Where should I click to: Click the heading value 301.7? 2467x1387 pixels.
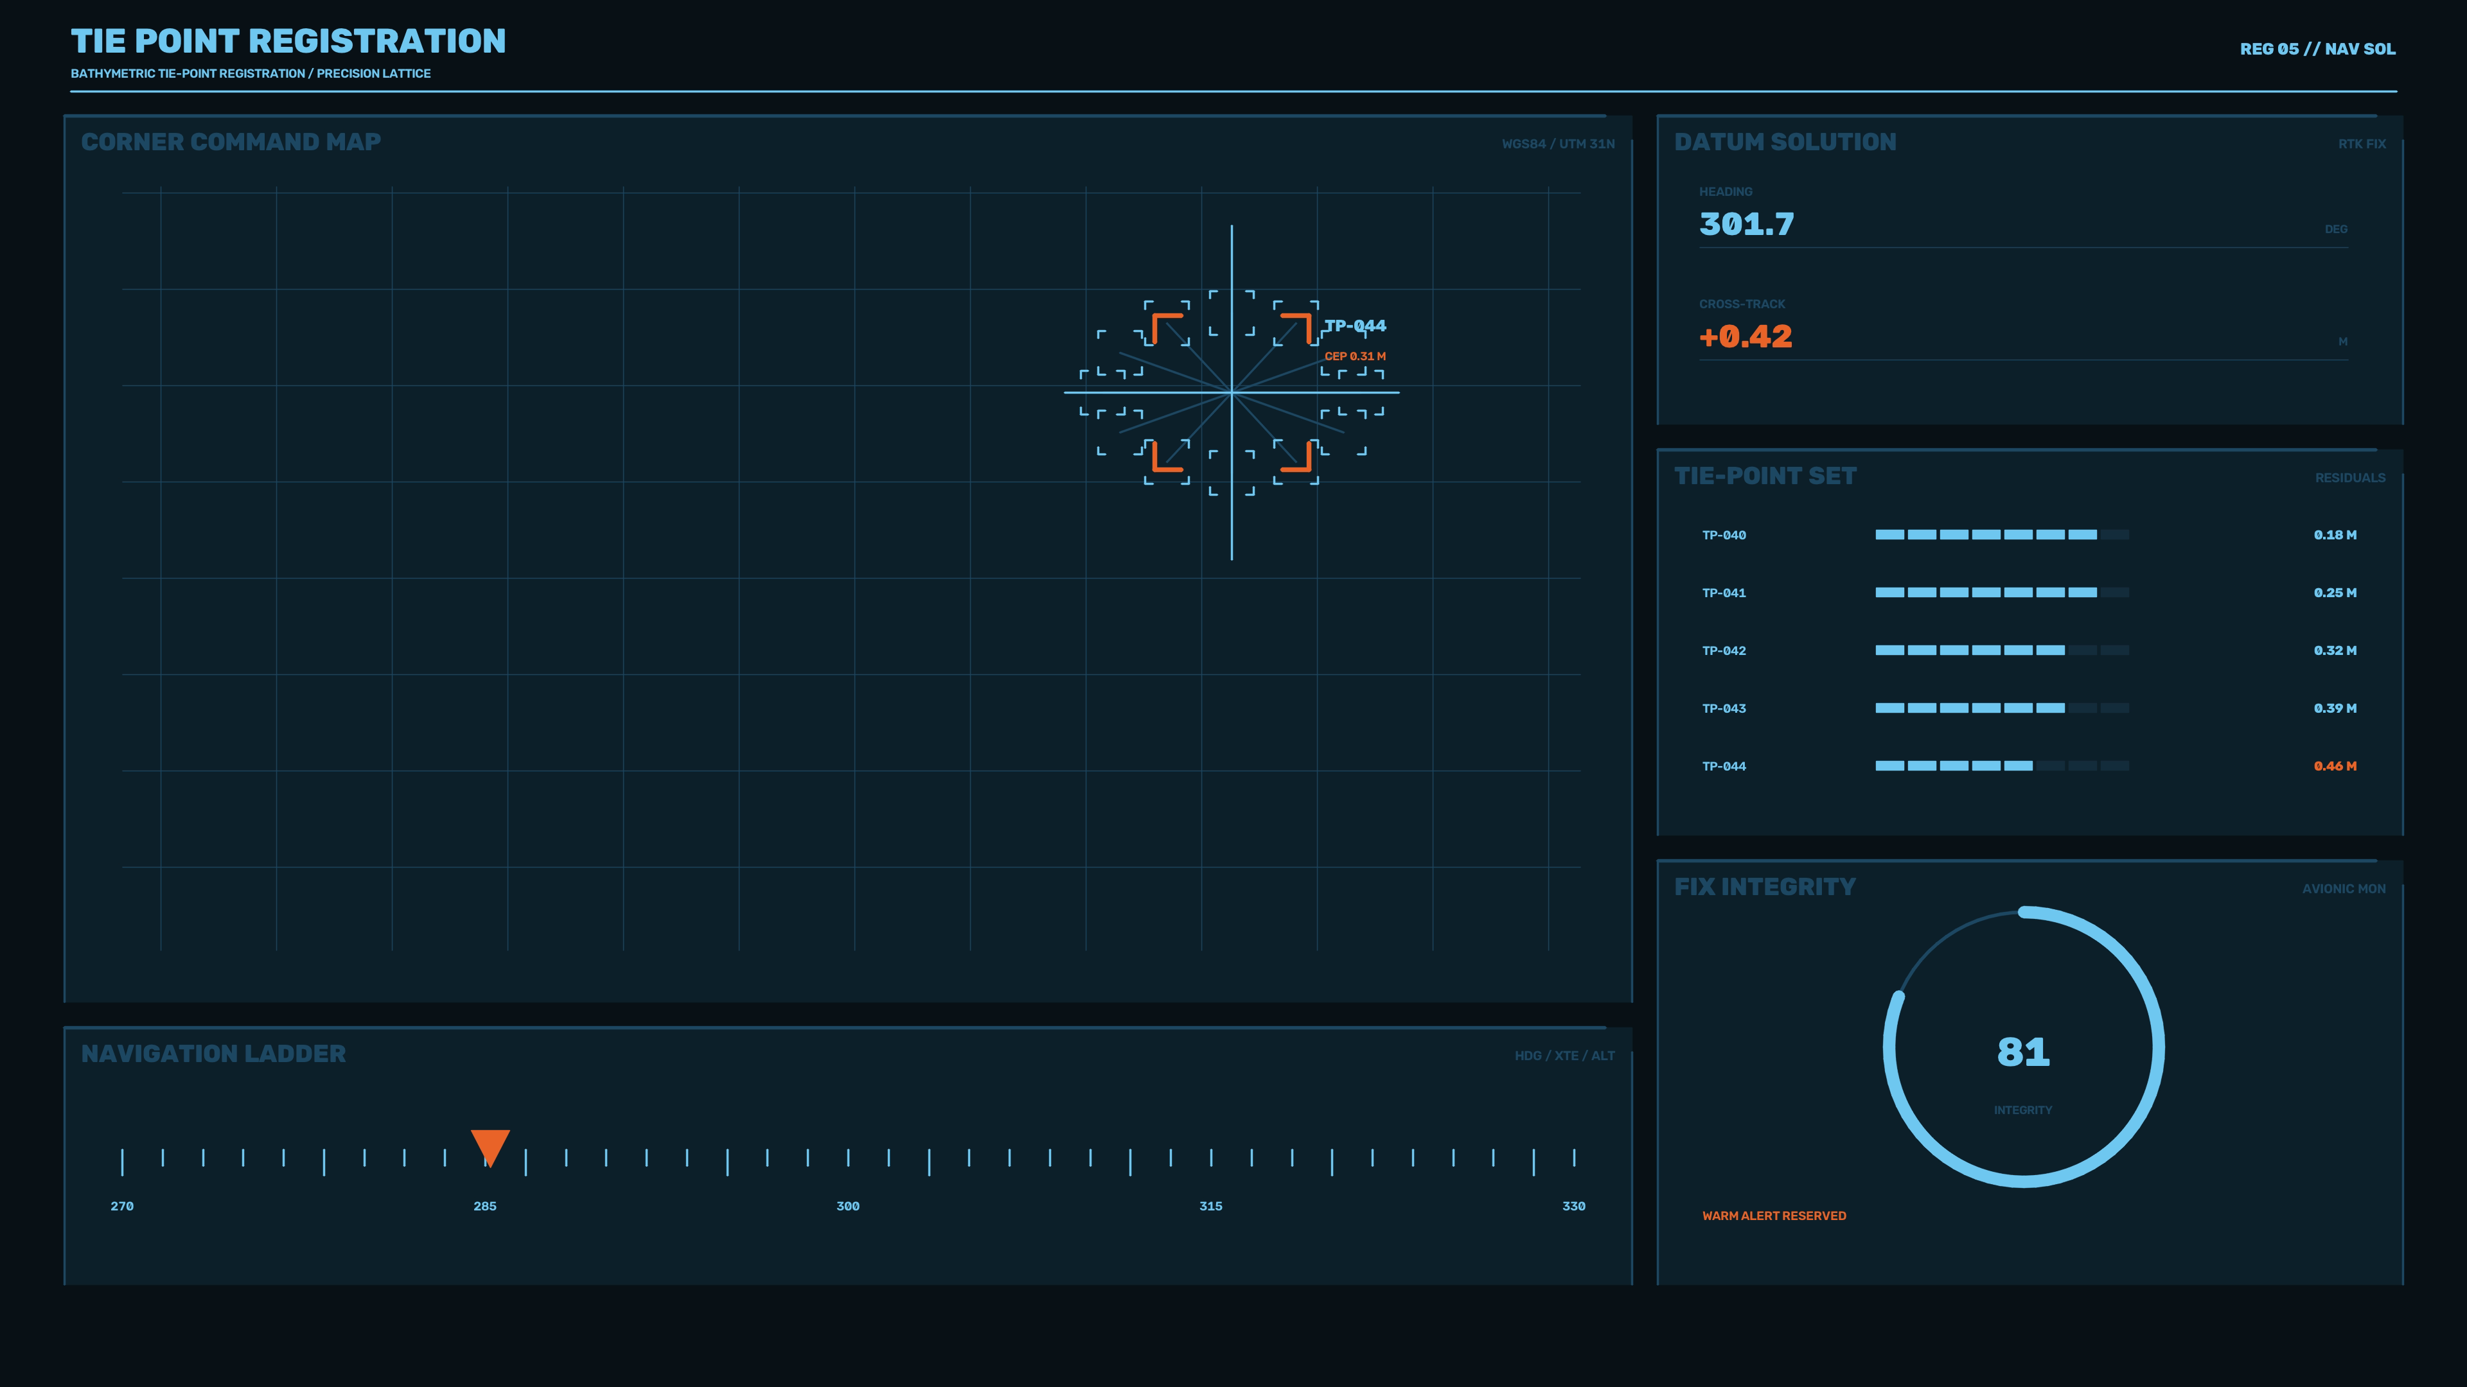(1746, 224)
